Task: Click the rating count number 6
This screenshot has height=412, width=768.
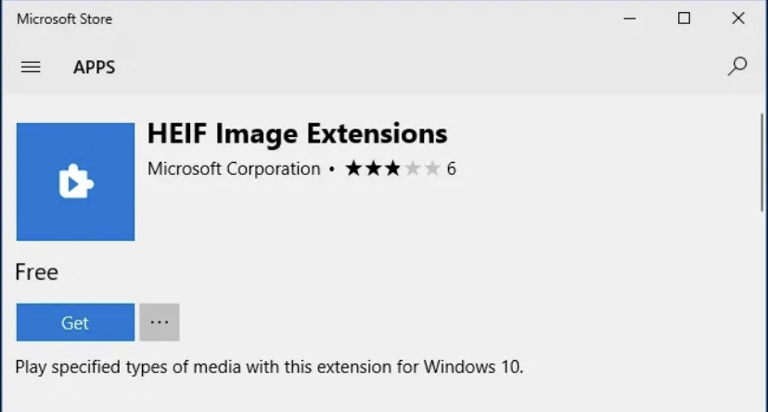Action: click(452, 169)
